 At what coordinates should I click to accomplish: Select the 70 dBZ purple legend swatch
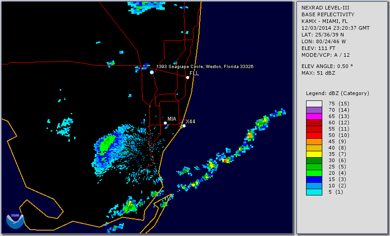pos(314,110)
